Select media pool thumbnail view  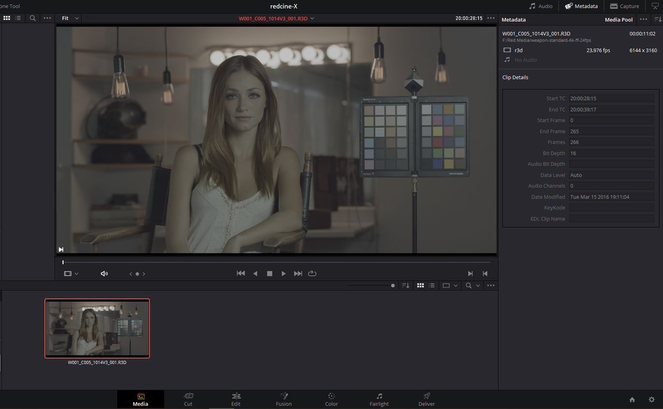tap(421, 285)
